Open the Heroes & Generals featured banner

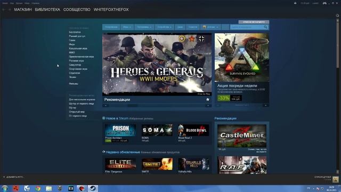pos(157,65)
